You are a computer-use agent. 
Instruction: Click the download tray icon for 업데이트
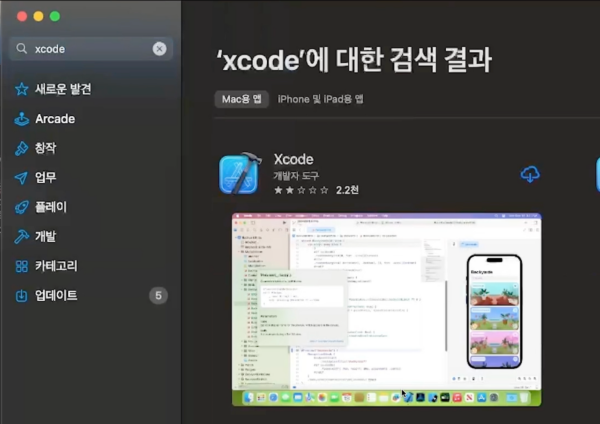(x=22, y=296)
